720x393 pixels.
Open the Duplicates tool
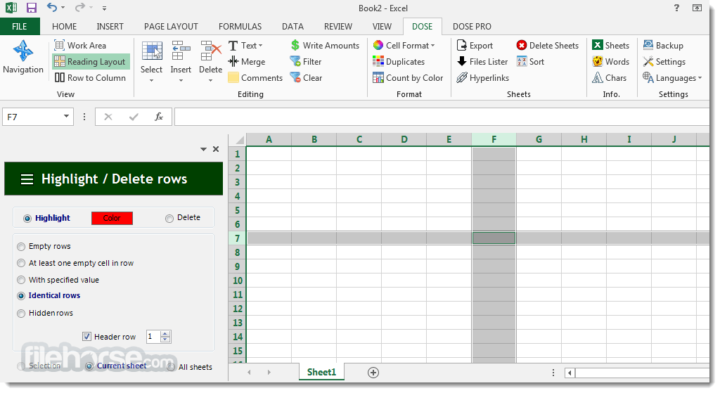pyautogui.click(x=399, y=62)
